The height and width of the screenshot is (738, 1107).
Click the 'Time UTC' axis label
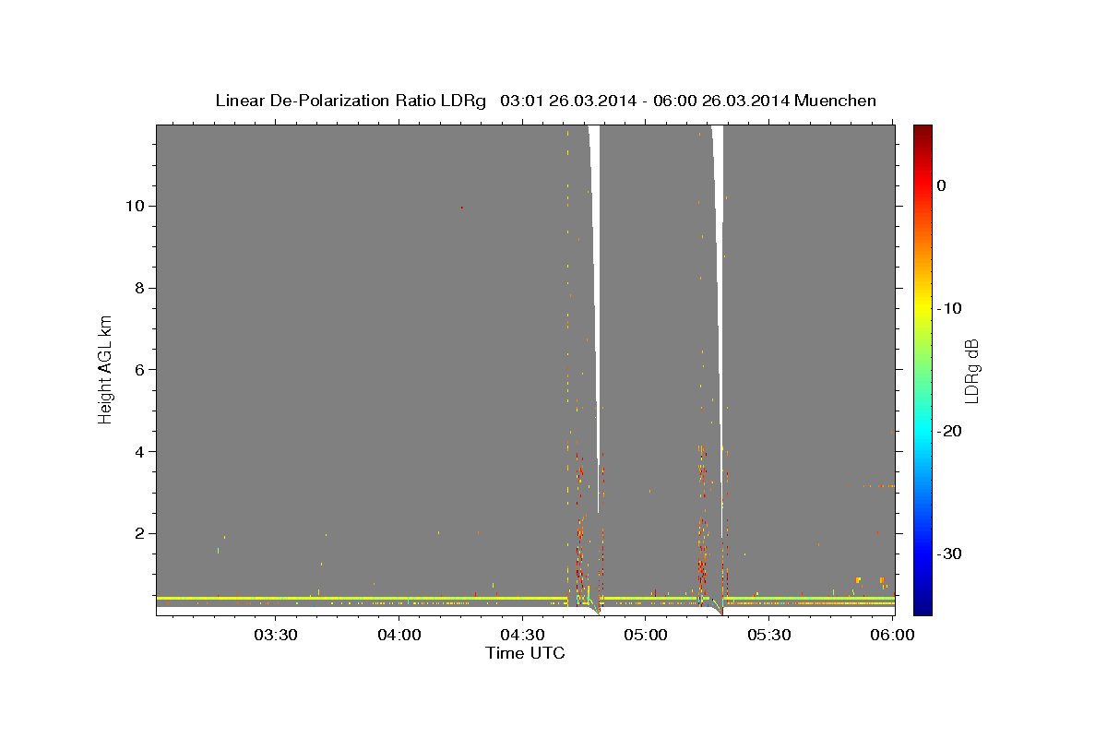pos(525,653)
